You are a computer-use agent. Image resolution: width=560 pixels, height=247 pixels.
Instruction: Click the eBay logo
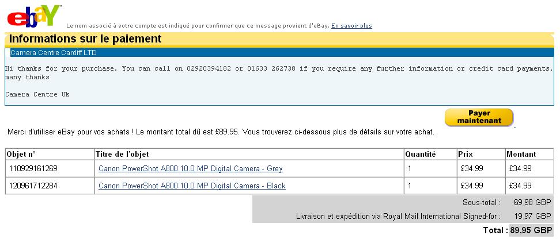pyautogui.click(x=34, y=16)
